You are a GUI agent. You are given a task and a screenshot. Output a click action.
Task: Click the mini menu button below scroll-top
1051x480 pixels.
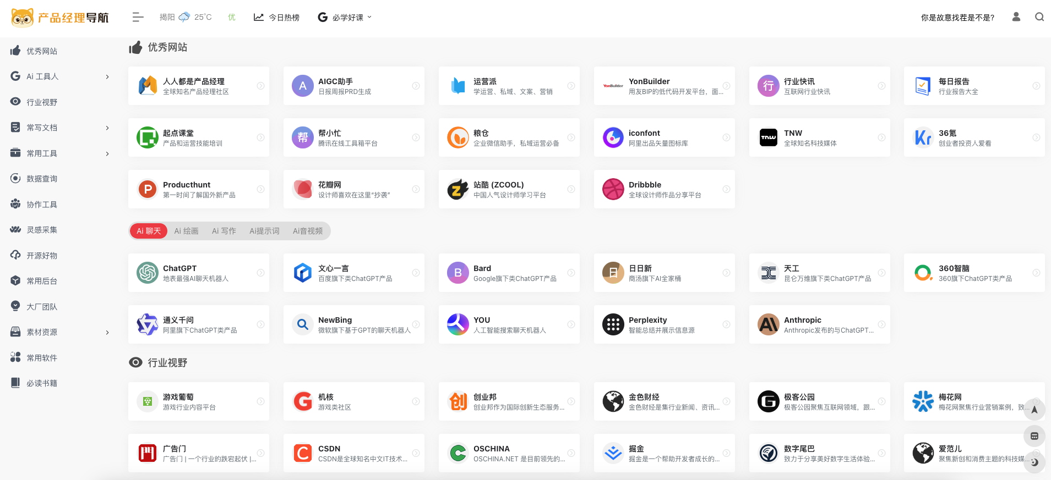click(1034, 436)
